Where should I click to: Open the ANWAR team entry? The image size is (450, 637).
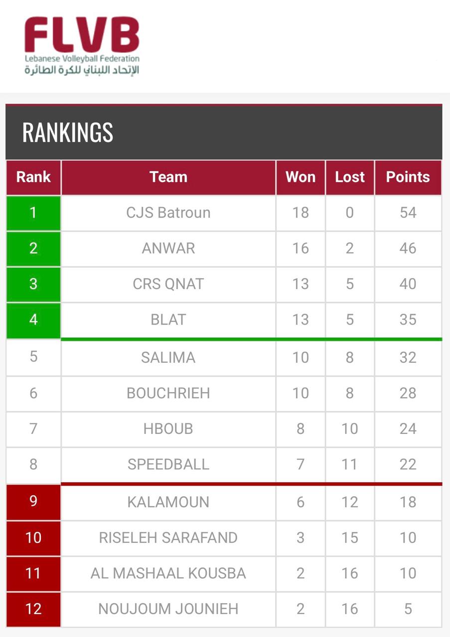tap(168, 248)
